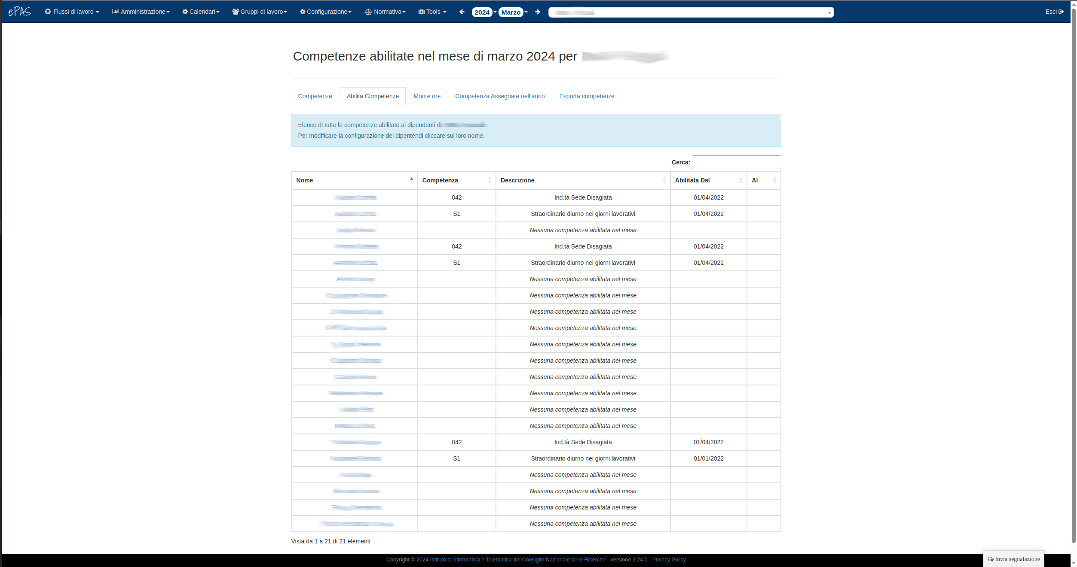Switch to Esporta competenze tab
Screen dimensions: 1077x567
[586, 96]
